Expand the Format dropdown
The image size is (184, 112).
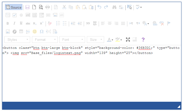coord(45,40)
